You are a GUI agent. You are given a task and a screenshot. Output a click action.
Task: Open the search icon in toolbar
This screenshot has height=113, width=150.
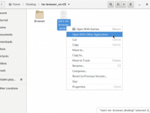tap(111, 4)
